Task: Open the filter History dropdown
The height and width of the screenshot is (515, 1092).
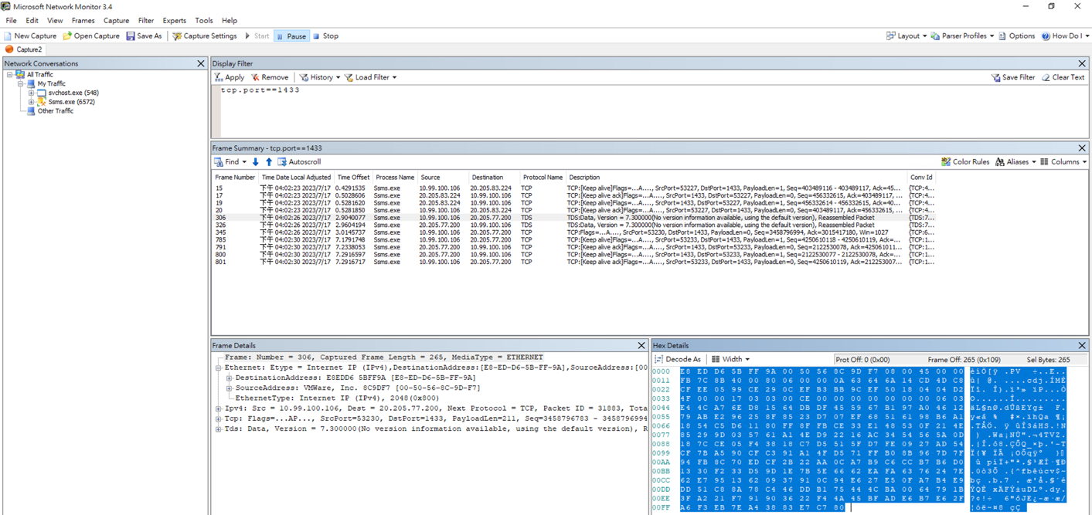Action: pyautogui.click(x=319, y=77)
